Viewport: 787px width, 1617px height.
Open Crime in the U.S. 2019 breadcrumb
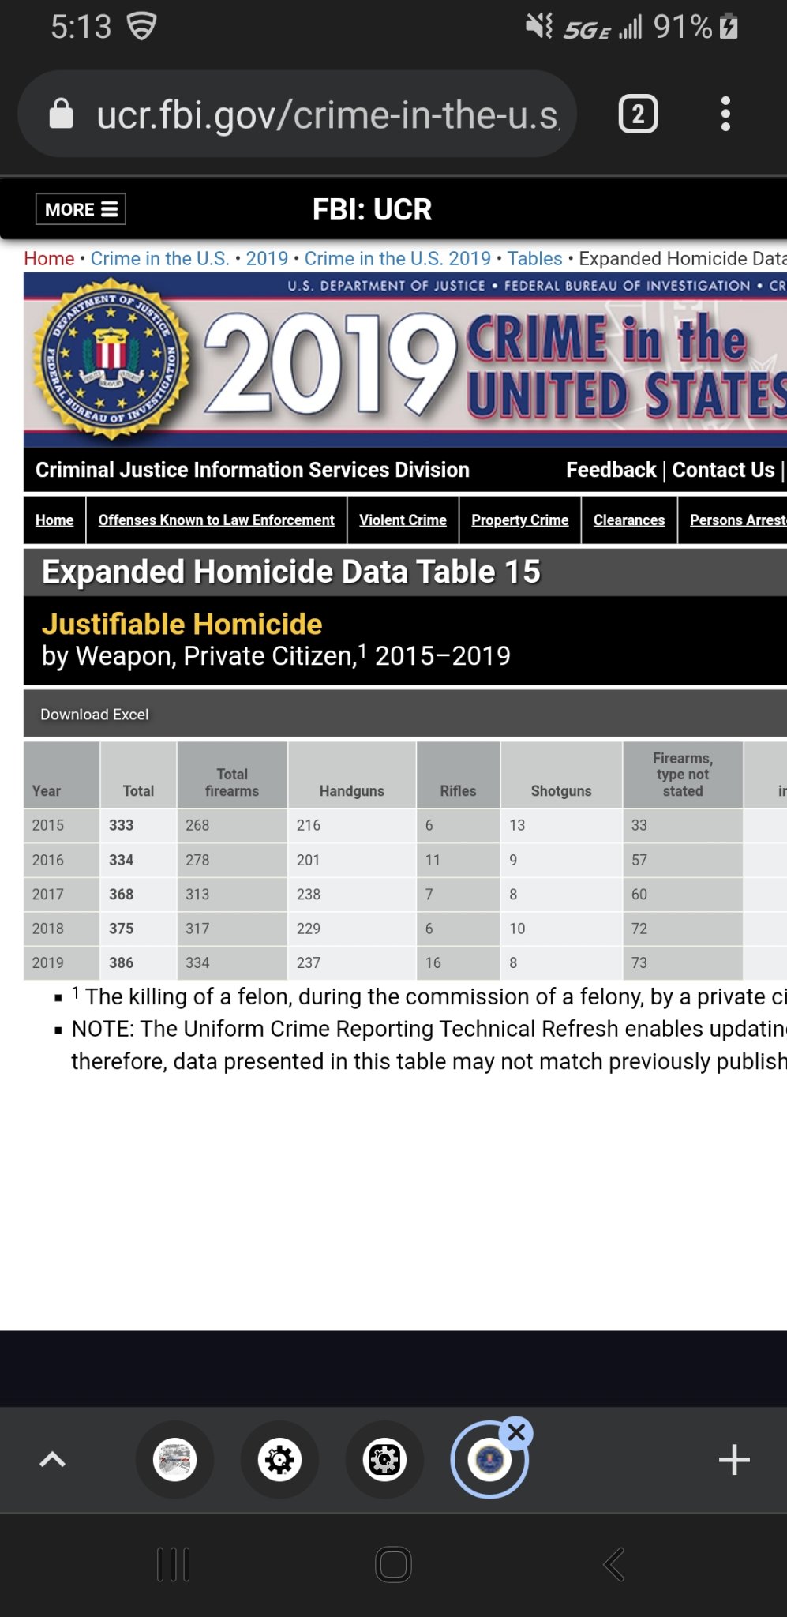pos(397,259)
